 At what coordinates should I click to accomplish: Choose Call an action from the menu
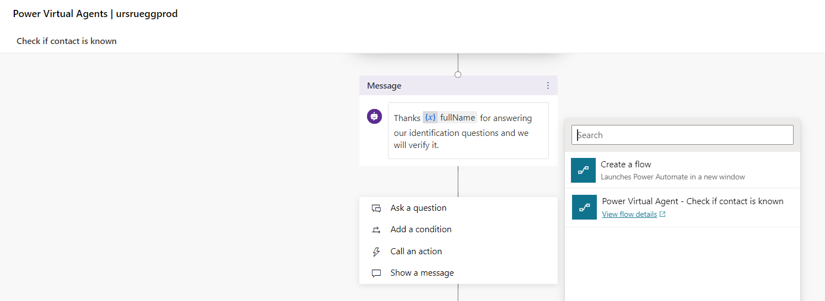click(x=459, y=251)
